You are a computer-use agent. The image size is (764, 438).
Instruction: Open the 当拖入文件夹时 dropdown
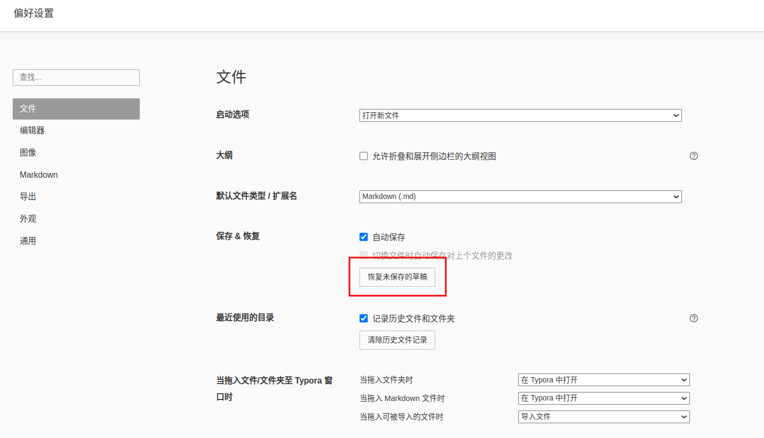pyautogui.click(x=604, y=380)
